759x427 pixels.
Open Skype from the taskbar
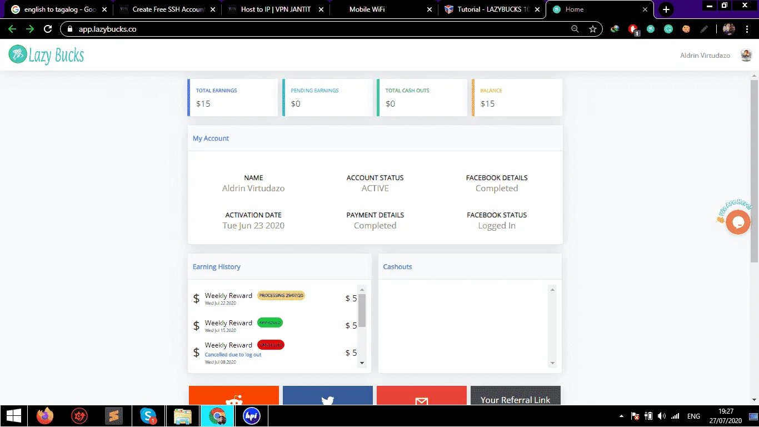point(148,415)
